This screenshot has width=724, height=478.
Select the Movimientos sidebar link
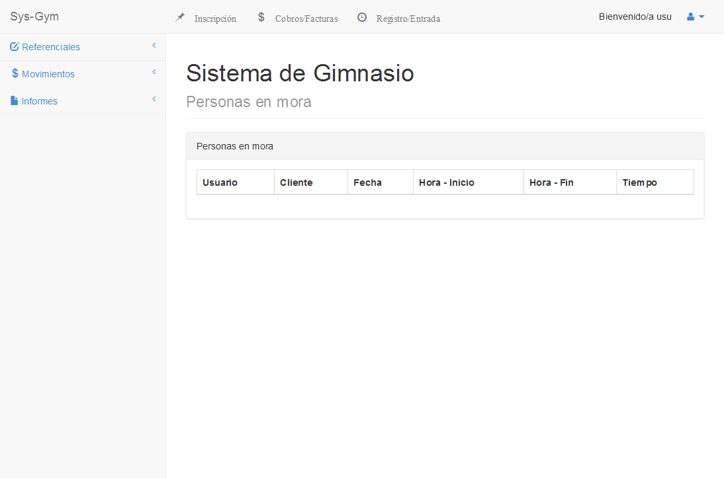click(x=48, y=74)
